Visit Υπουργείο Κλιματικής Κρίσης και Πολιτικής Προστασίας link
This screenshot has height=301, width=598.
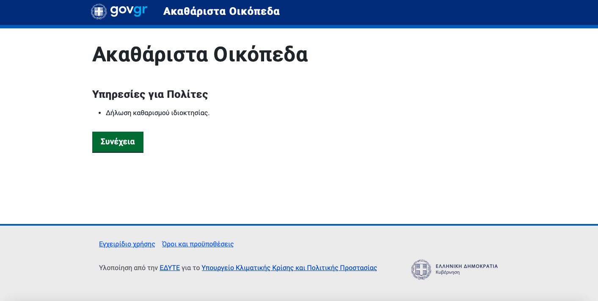(289, 268)
